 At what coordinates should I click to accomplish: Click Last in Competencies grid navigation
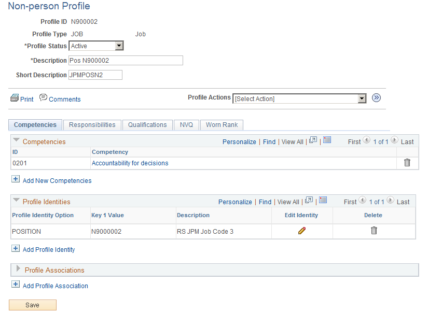(x=407, y=142)
